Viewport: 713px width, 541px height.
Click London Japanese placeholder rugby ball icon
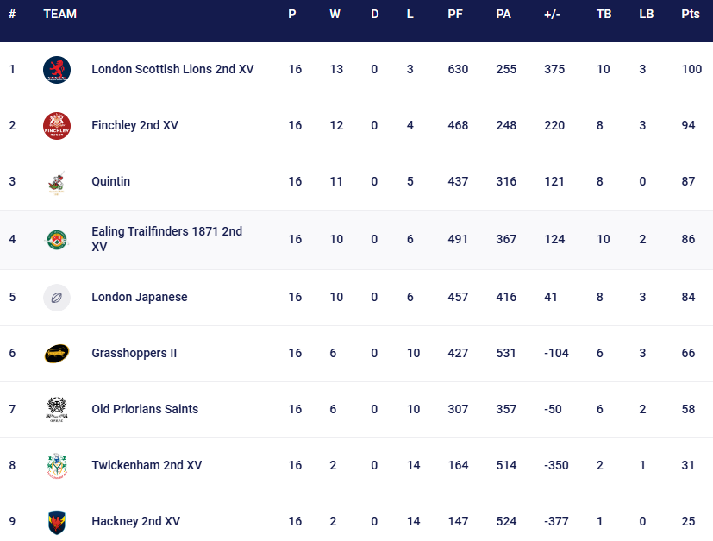[57, 298]
